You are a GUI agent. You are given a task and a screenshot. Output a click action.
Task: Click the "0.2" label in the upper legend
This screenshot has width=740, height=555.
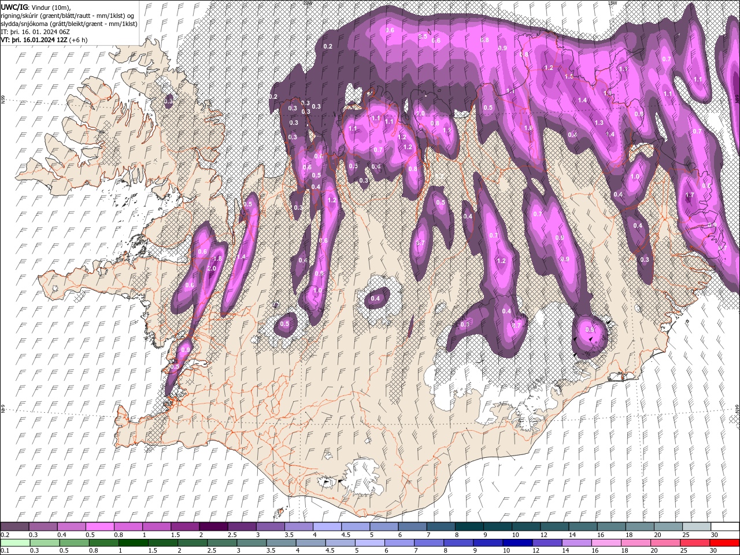tap(5, 535)
